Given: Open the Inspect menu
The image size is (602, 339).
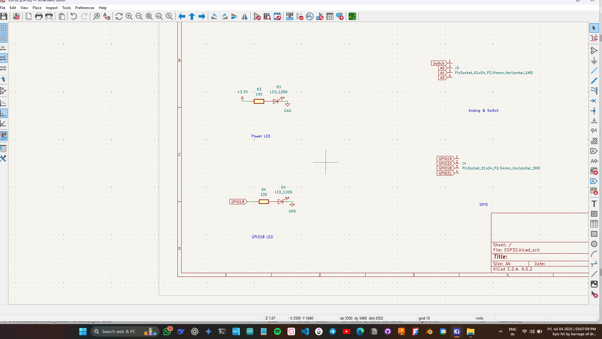Looking at the screenshot, I should pyautogui.click(x=51, y=8).
